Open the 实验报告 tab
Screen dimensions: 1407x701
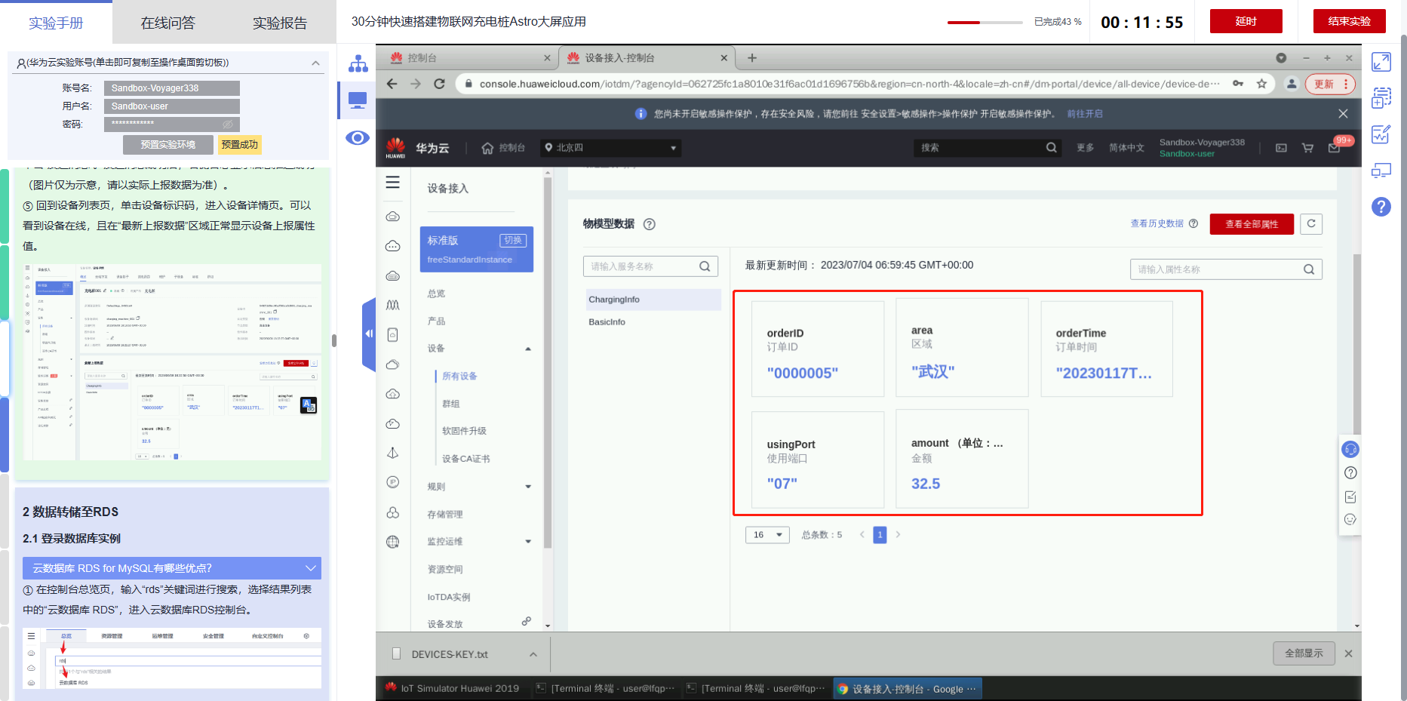(280, 23)
